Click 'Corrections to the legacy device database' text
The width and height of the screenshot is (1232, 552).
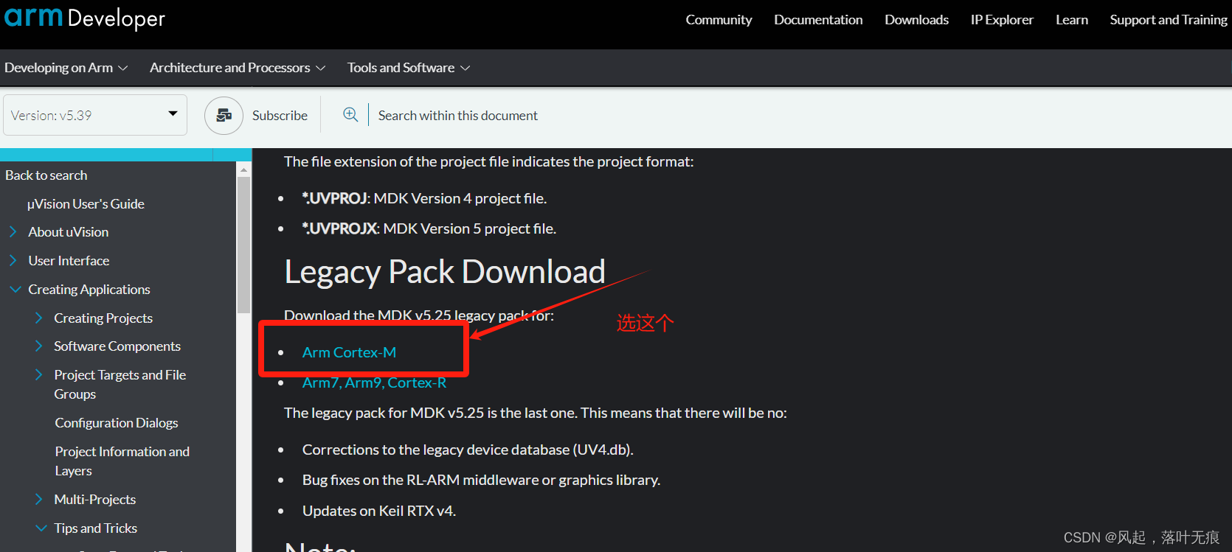(468, 450)
